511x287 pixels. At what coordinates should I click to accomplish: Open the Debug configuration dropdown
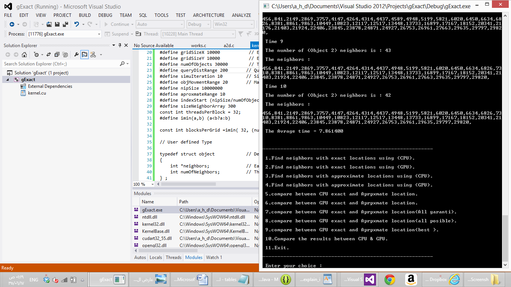208,24
